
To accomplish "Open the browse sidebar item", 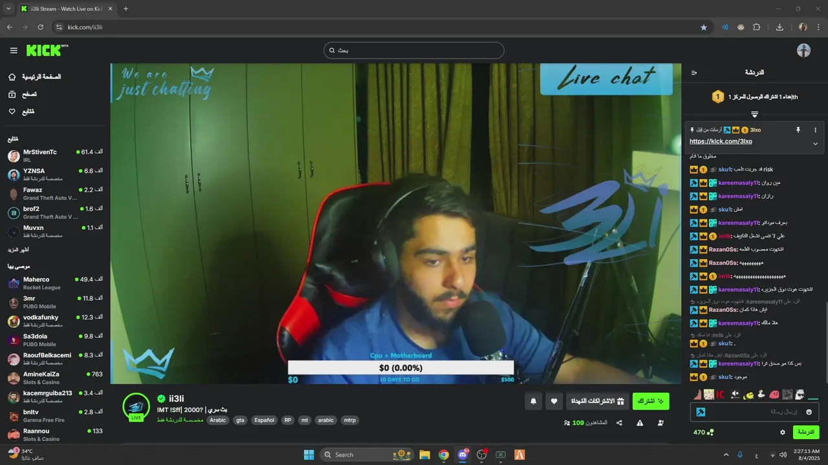I will pyautogui.click(x=23, y=94).
